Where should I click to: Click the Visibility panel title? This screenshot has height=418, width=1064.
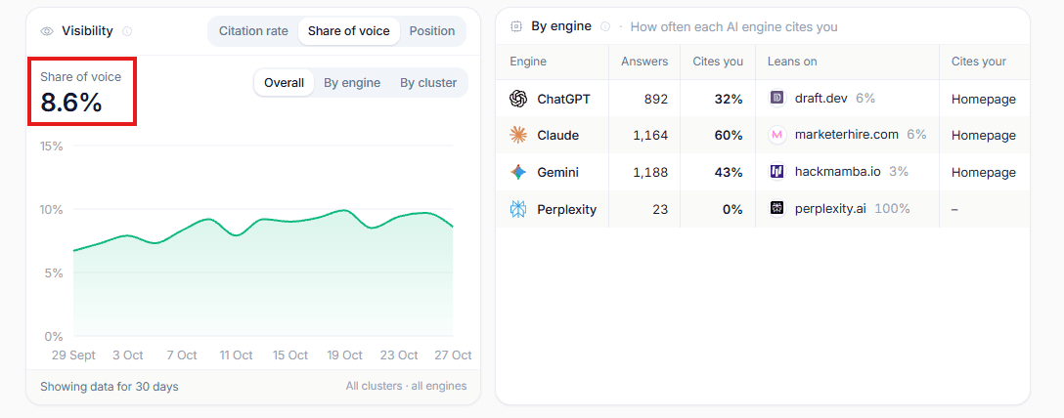point(88,31)
